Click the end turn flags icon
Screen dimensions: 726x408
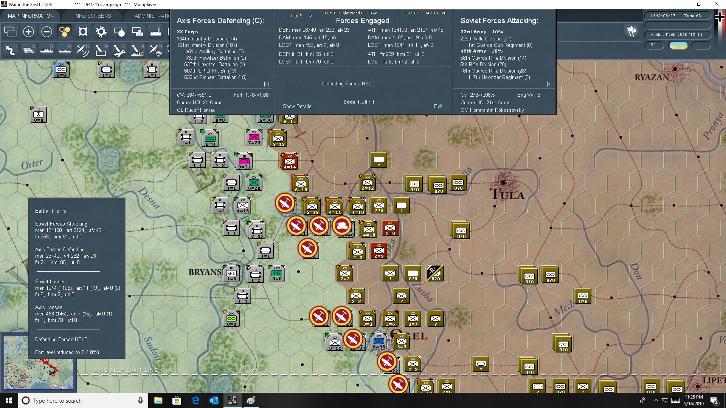(631, 31)
